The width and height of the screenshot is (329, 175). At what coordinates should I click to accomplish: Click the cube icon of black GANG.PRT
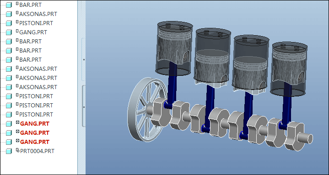tap(9, 32)
